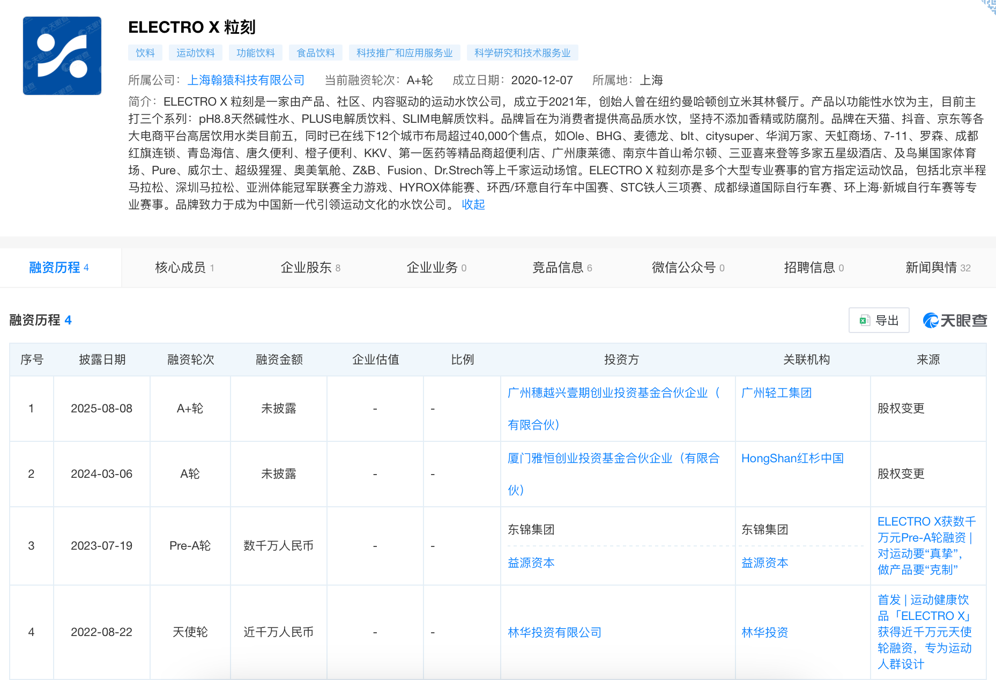Open 益源资本 in the 关联机构 column
This screenshot has height=680, width=996.
(x=765, y=563)
